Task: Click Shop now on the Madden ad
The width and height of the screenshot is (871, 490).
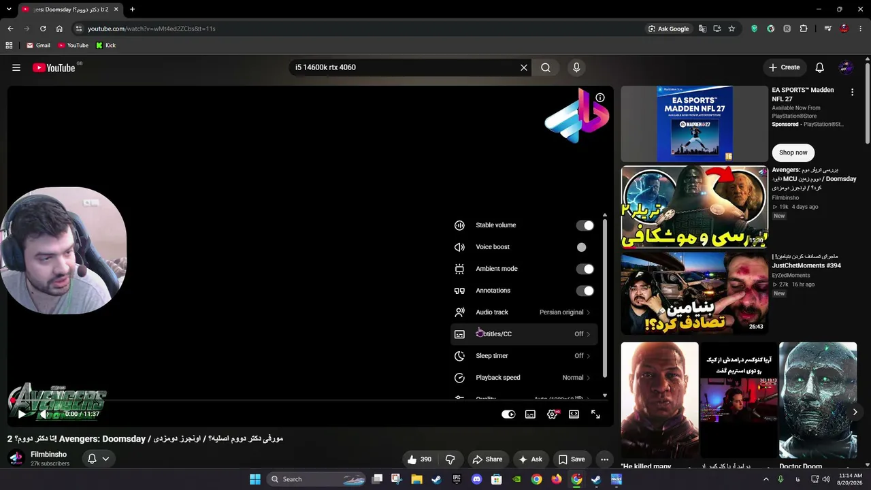Action: 793,152
